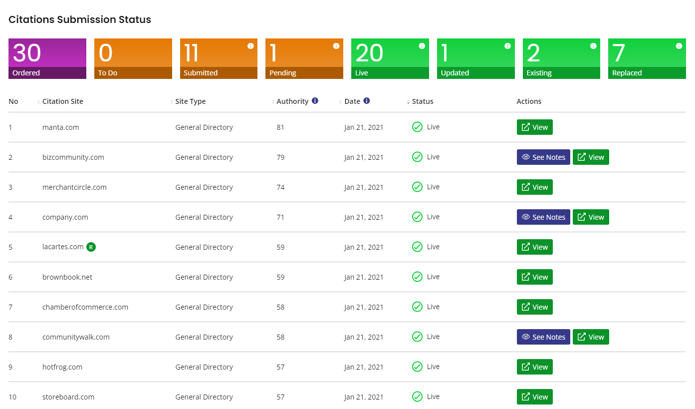
Task: Click the manta.com citation site name
Action: (x=61, y=127)
